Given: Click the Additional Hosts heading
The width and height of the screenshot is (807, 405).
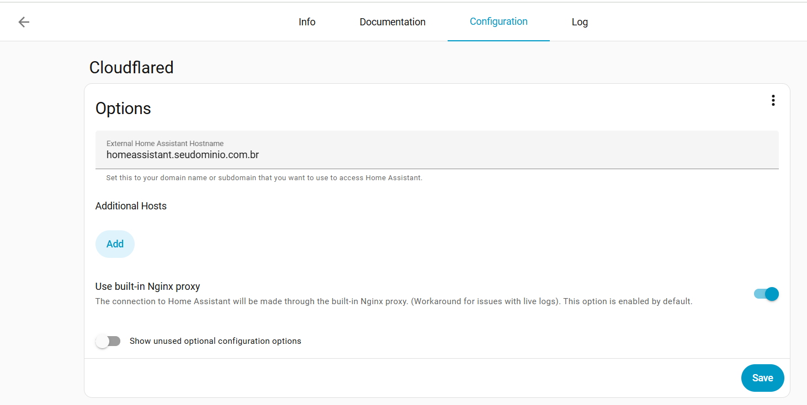Looking at the screenshot, I should point(131,206).
